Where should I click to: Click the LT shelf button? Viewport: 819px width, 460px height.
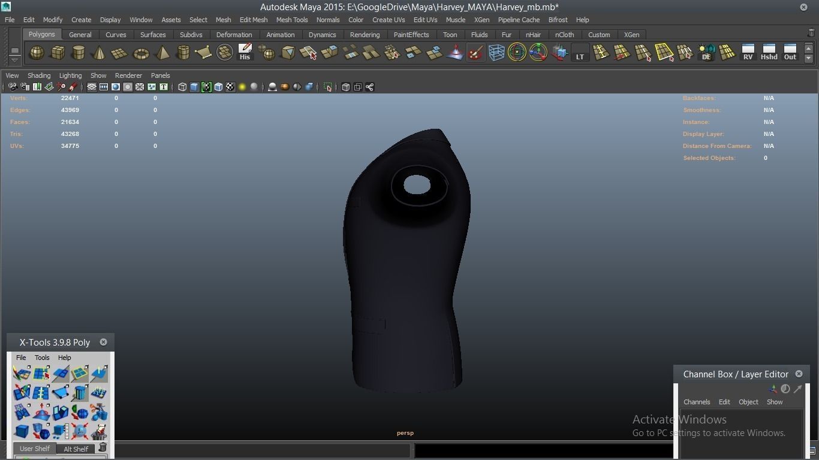coord(580,53)
